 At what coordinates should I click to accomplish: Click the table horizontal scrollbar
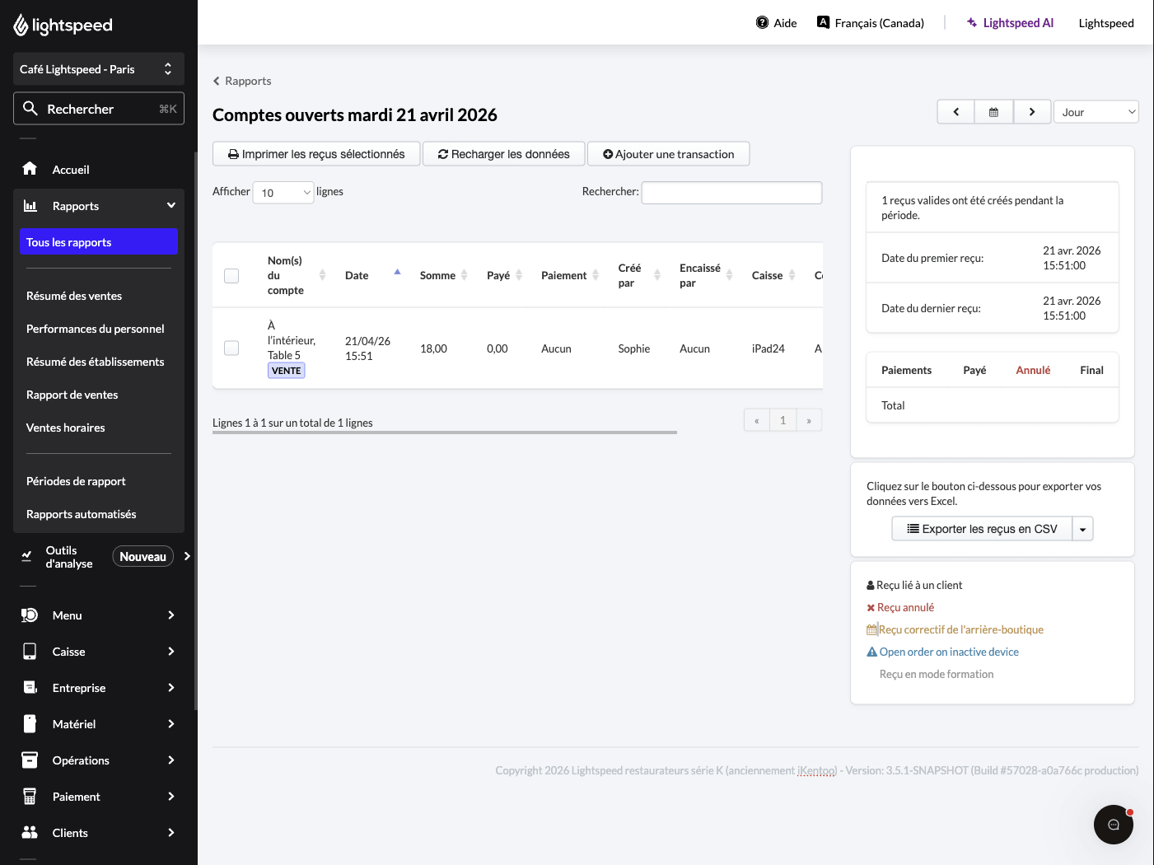pos(445,432)
